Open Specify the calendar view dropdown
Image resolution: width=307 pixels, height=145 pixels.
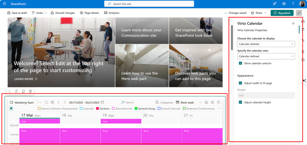pos(266,56)
